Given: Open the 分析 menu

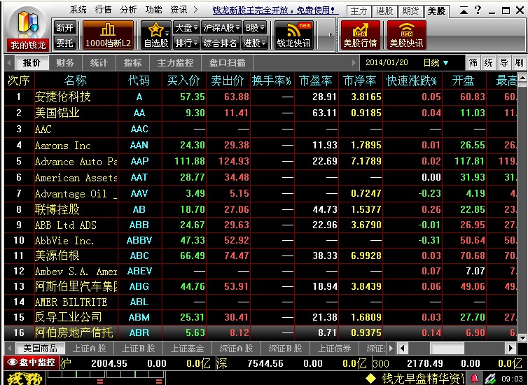Looking at the screenshot, I should (x=128, y=10).
